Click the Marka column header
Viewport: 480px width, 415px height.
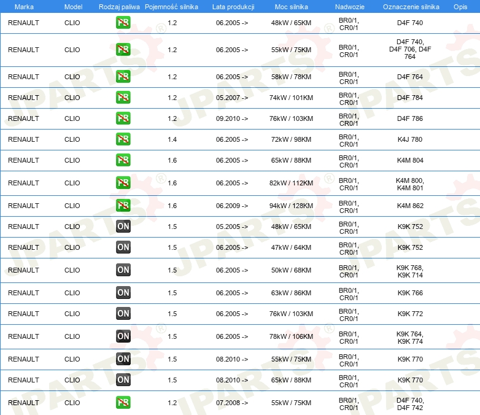[x=24, y=7]
